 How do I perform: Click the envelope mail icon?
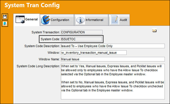pos(154,30)
